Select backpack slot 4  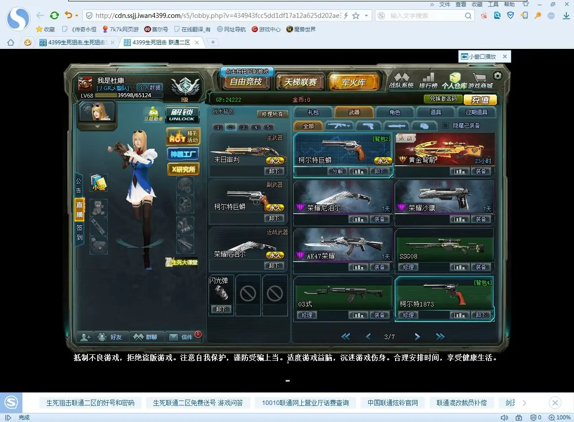[x=256, y=127]
